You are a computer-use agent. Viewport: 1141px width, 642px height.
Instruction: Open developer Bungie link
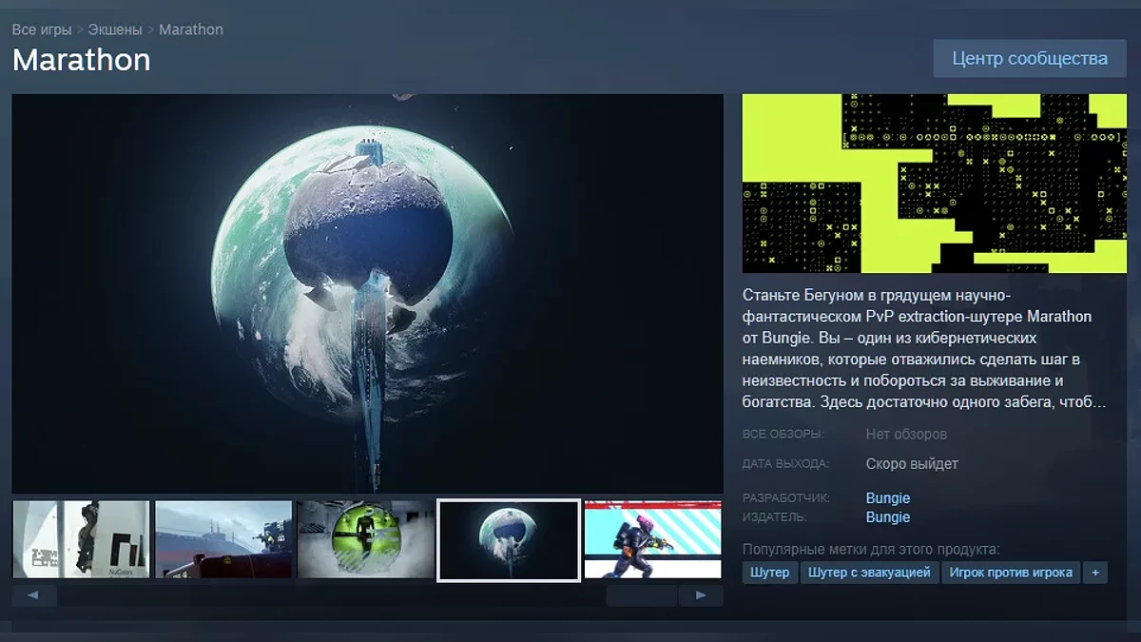888,497
